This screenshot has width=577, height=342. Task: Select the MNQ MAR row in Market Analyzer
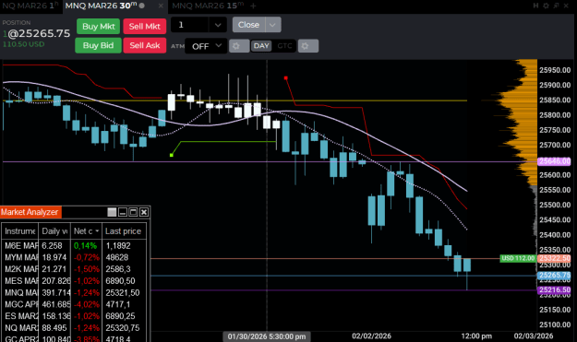(74, 292)
